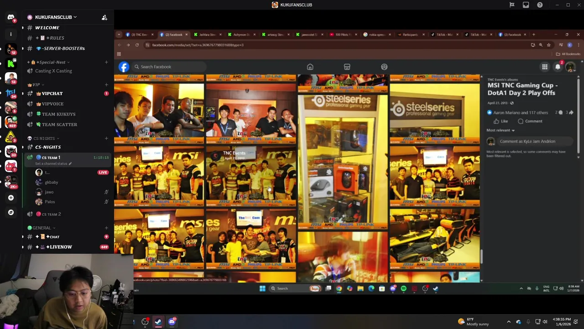Open the Kick server icon in Discord sidebar
This screenshot has width=584, height=329.
point(11,64)
